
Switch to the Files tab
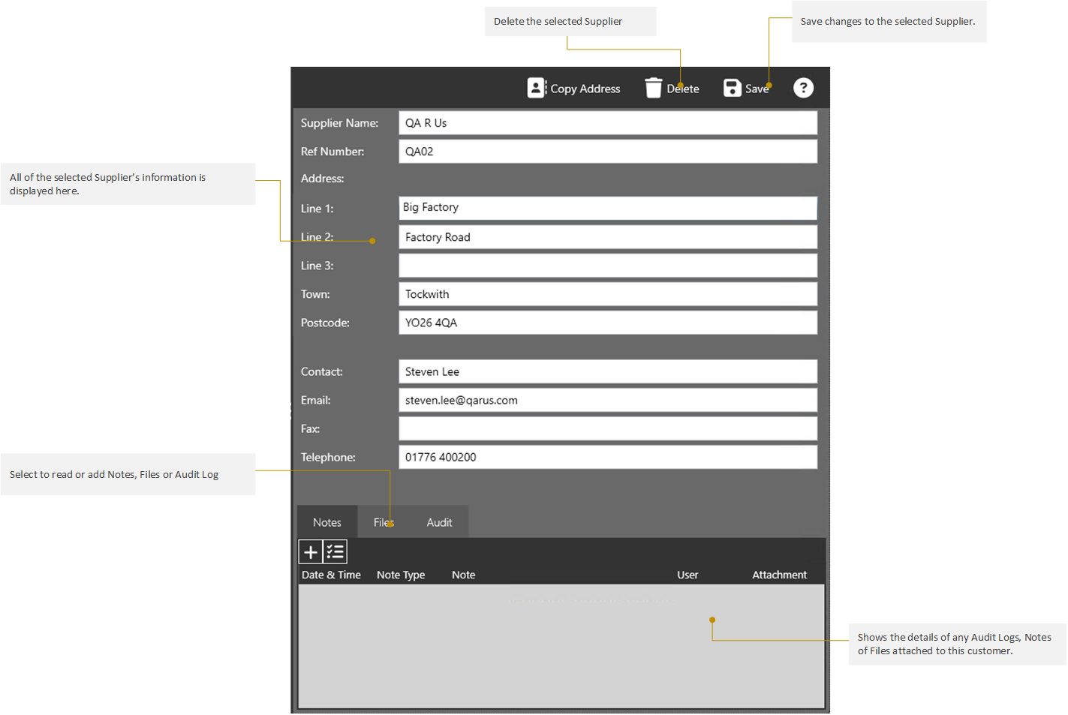384,522
